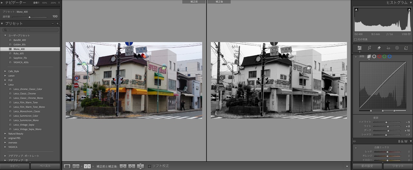Select the Edit sliders tool icon
The width and height of the screenshot is (413, 170).
click(359, 48)
